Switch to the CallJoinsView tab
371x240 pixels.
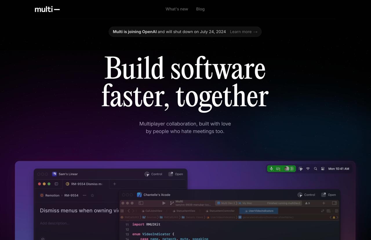(152, 211)
